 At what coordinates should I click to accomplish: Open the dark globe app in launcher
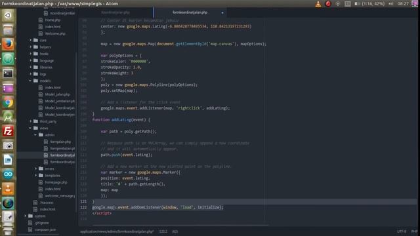pyautogui.click(x=8, y=204)
